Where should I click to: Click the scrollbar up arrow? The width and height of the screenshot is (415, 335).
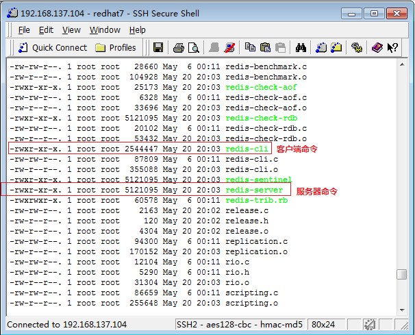pyautogui.click(x=402, y=64)
